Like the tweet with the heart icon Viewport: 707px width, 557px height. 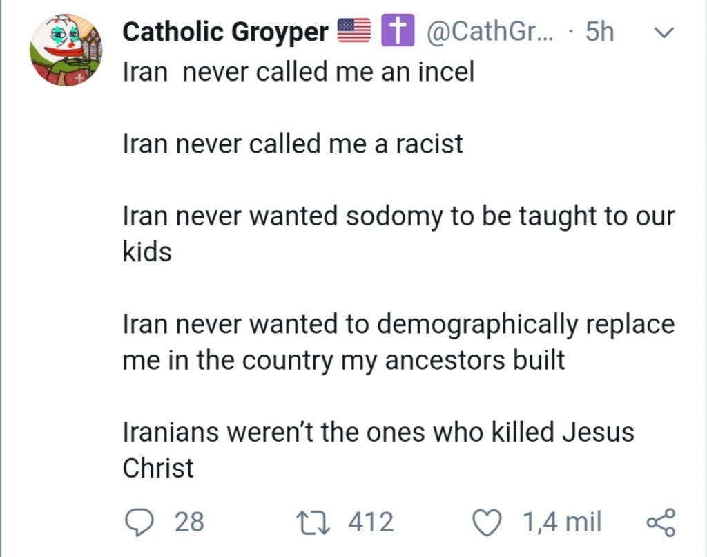point(487,522)
